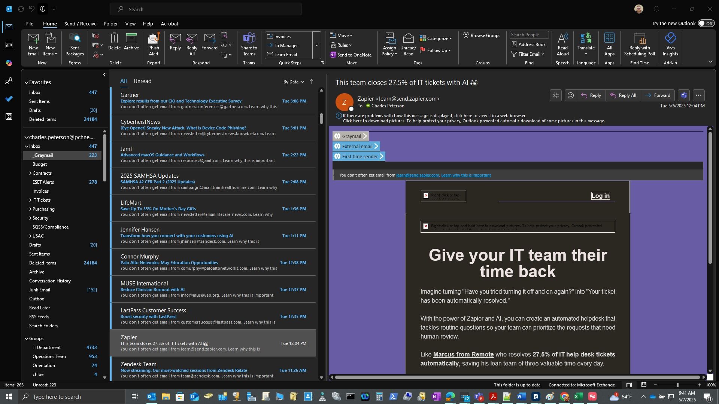Zoom in with the plus button

tap(699, 385)
